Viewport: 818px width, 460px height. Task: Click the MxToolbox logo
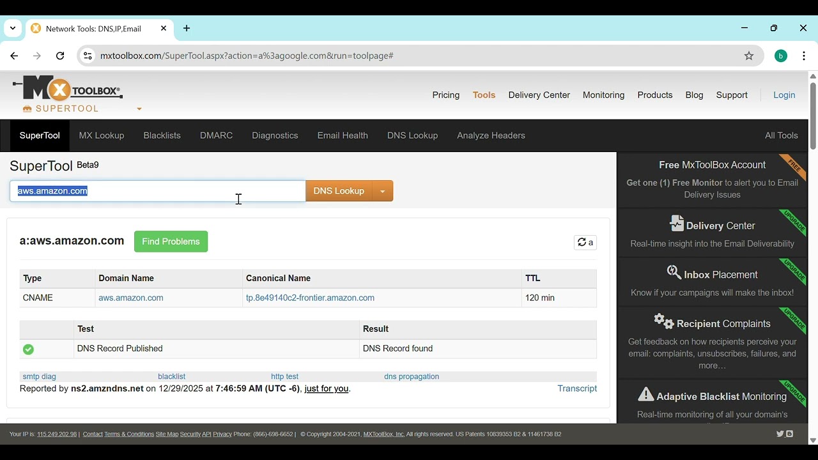click(x=68, y=88)
